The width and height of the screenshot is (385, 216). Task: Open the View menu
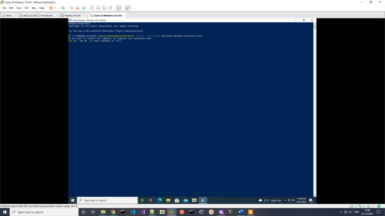[19, 8]
